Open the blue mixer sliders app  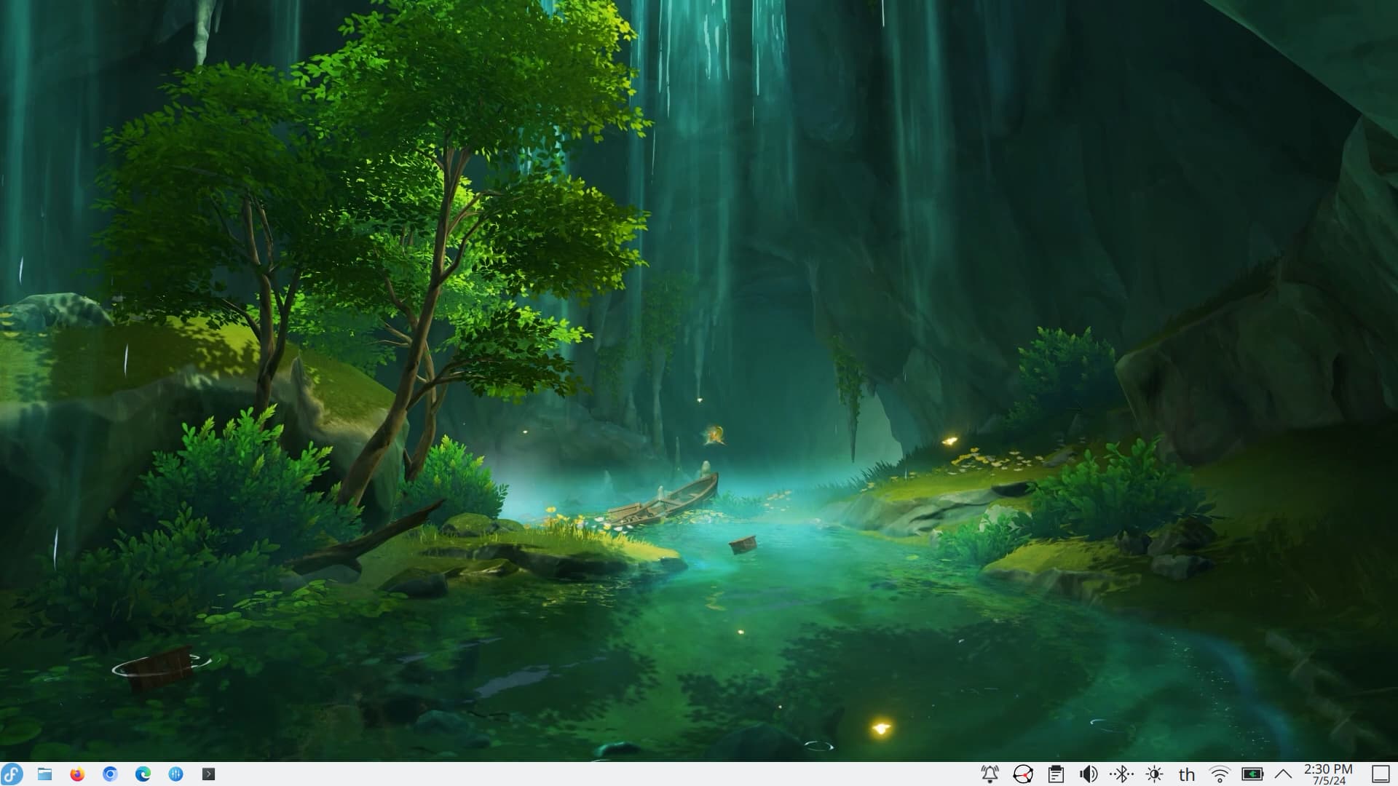pyautogui.click(x=175, y=774)
